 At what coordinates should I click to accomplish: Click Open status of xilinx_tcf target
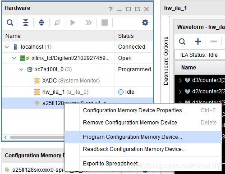[125, 58]
